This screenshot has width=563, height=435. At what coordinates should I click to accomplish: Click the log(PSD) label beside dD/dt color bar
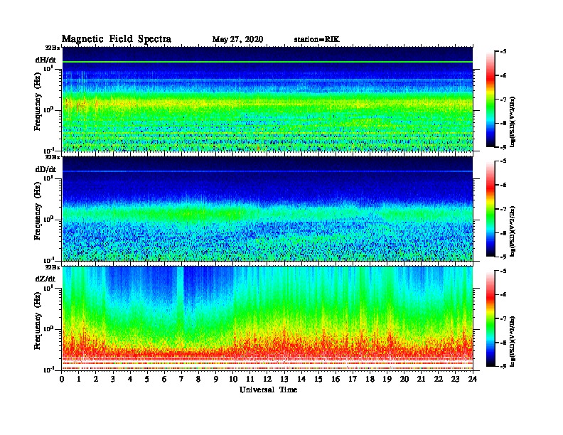(x=513, y=231)
